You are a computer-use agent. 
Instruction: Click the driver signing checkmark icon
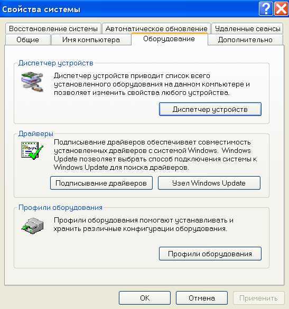pyautogui.click(x=32, y=150)
